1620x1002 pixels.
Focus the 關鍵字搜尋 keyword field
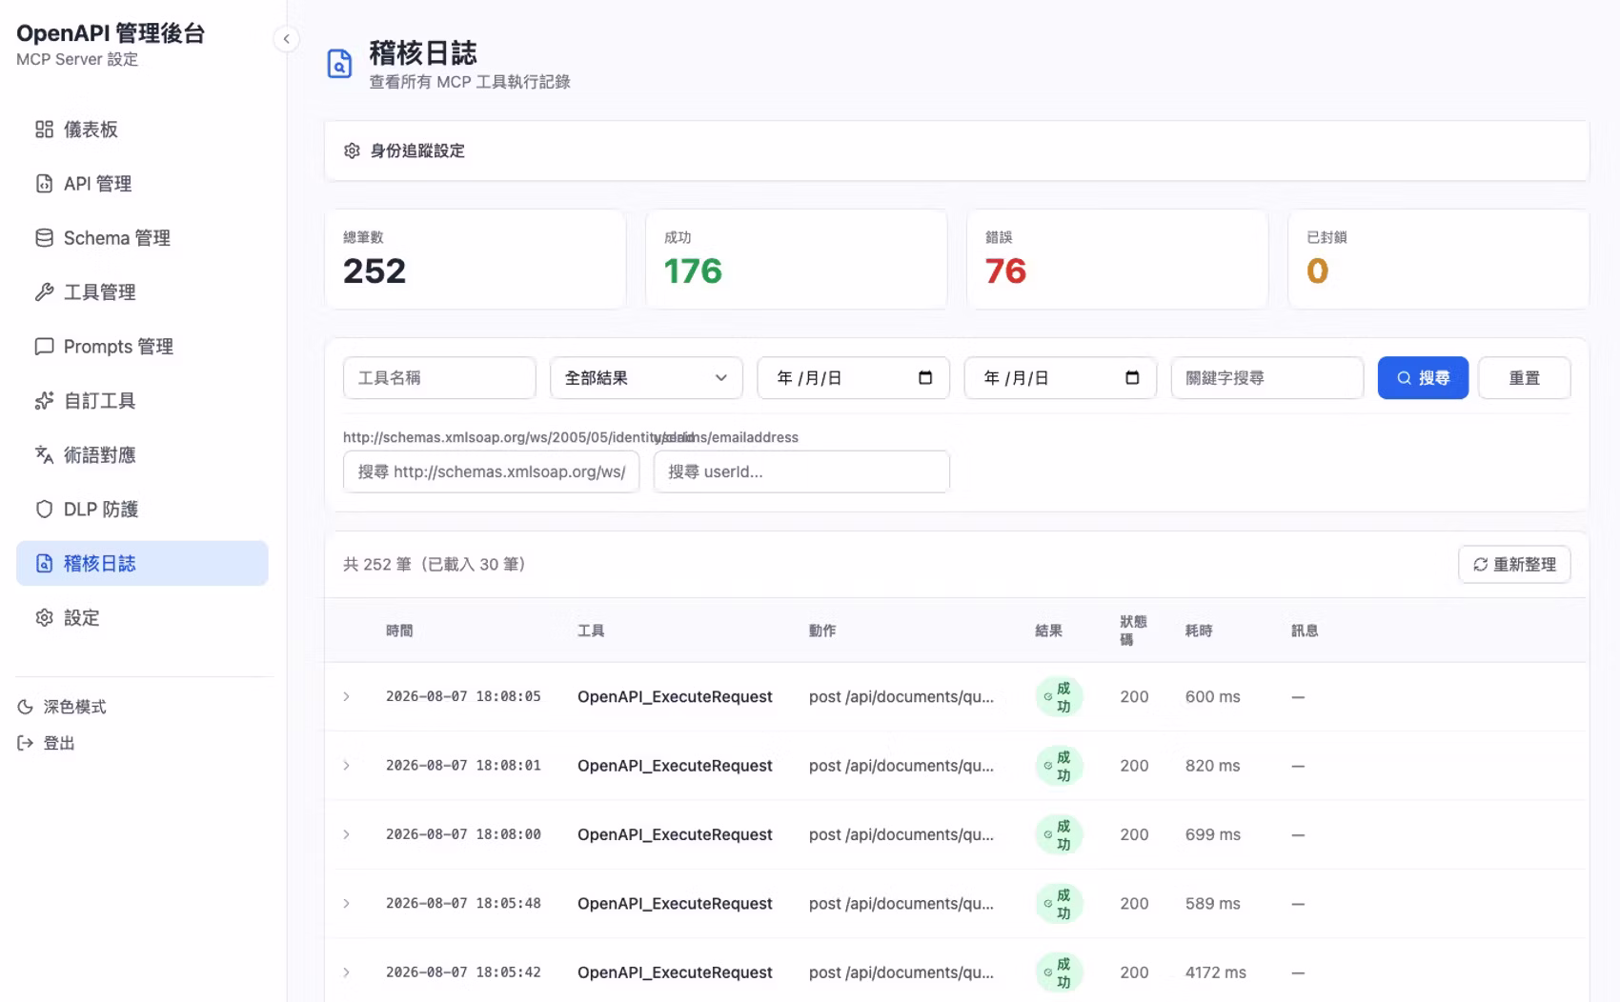click(1266, 378)
